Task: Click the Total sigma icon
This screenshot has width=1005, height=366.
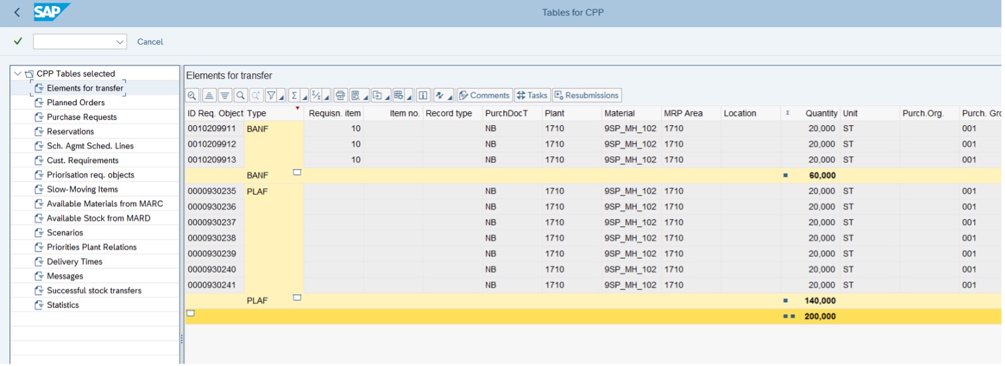Action: (x=294, y=95)
